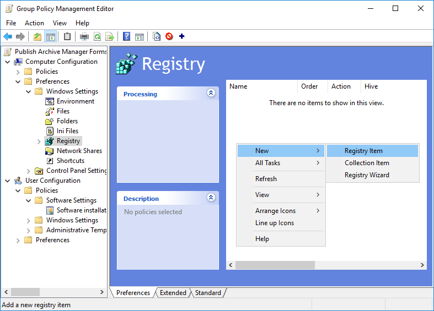Click the Export List toolbar icon

(110, 36)
